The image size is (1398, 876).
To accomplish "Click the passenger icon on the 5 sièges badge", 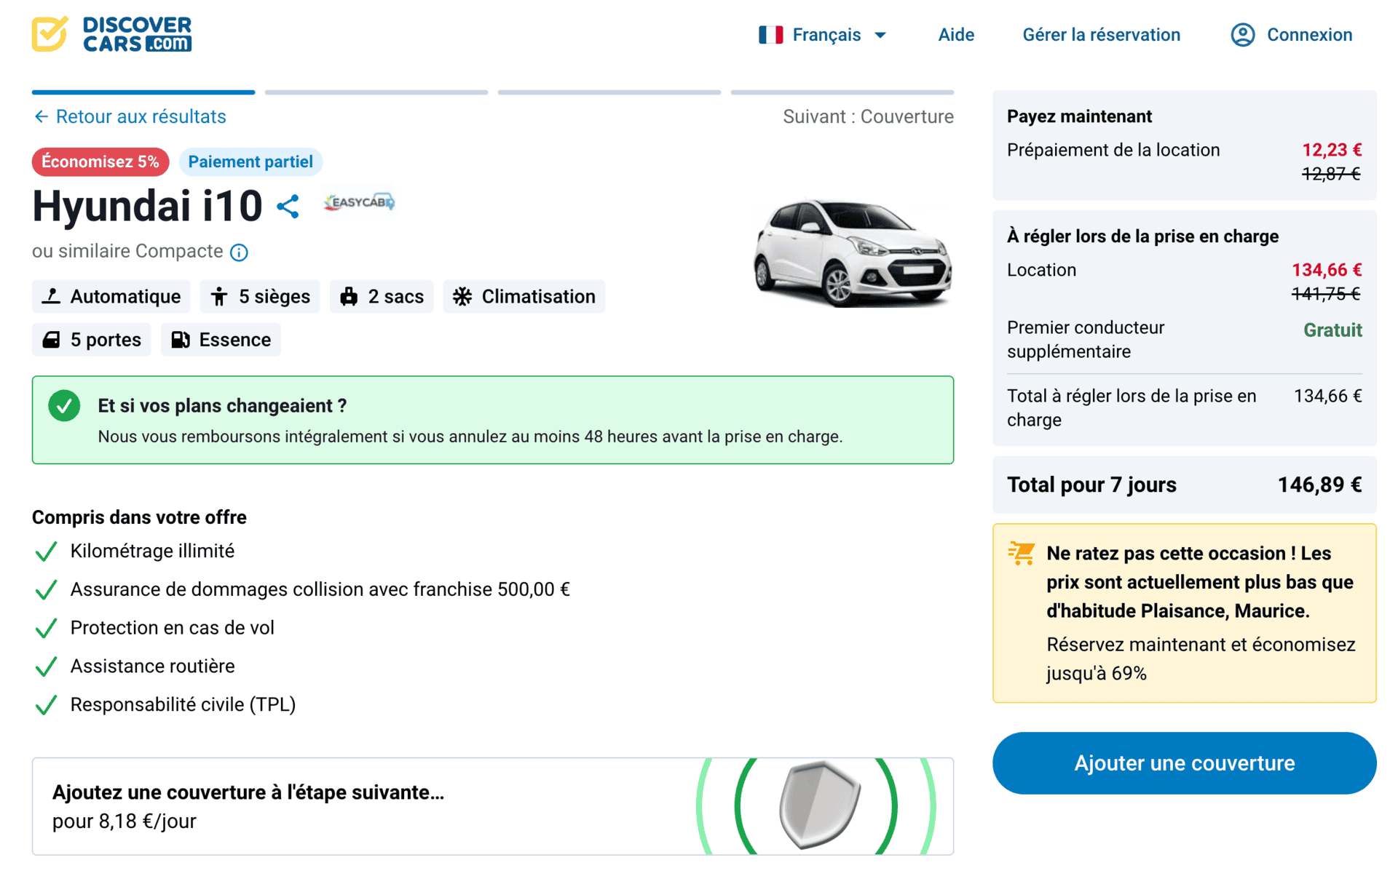I will point(220,296).
